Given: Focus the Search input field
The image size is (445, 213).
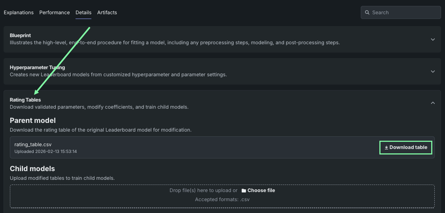Looking at the screenshot, I should [x=403, y=13].
